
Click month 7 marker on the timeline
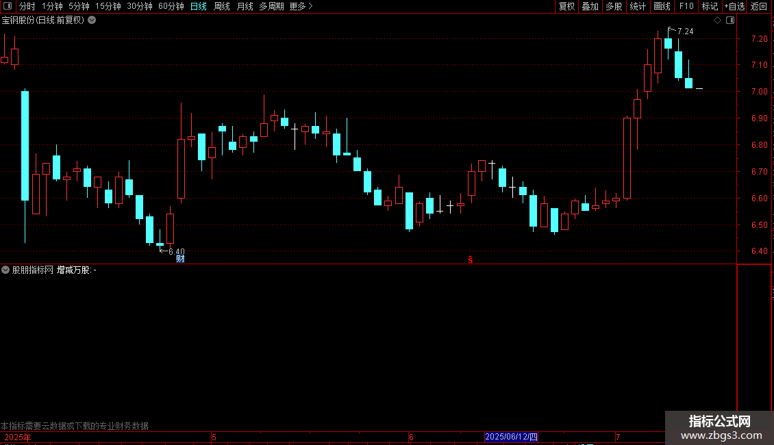(618, 437)
